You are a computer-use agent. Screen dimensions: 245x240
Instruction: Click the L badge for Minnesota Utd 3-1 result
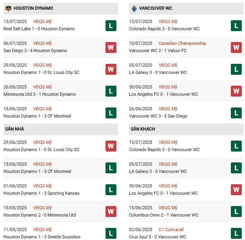pyautogui.click(x=111, y=91)
